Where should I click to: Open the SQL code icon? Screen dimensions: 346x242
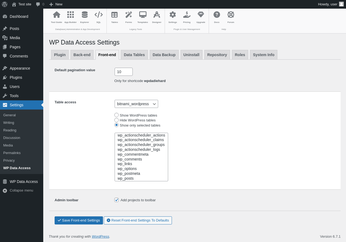[x=99, y=15]
